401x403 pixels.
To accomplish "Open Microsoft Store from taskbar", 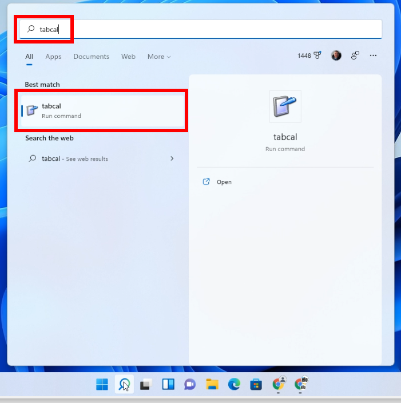I will point(256,384).
